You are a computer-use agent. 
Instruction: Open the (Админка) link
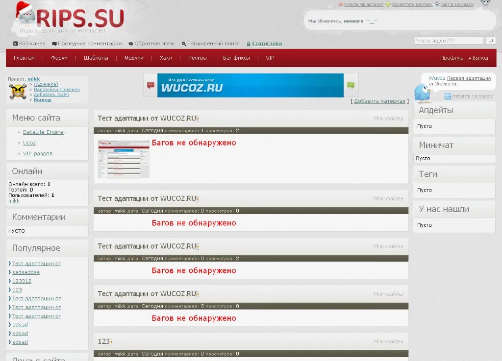tap(46, 84)
